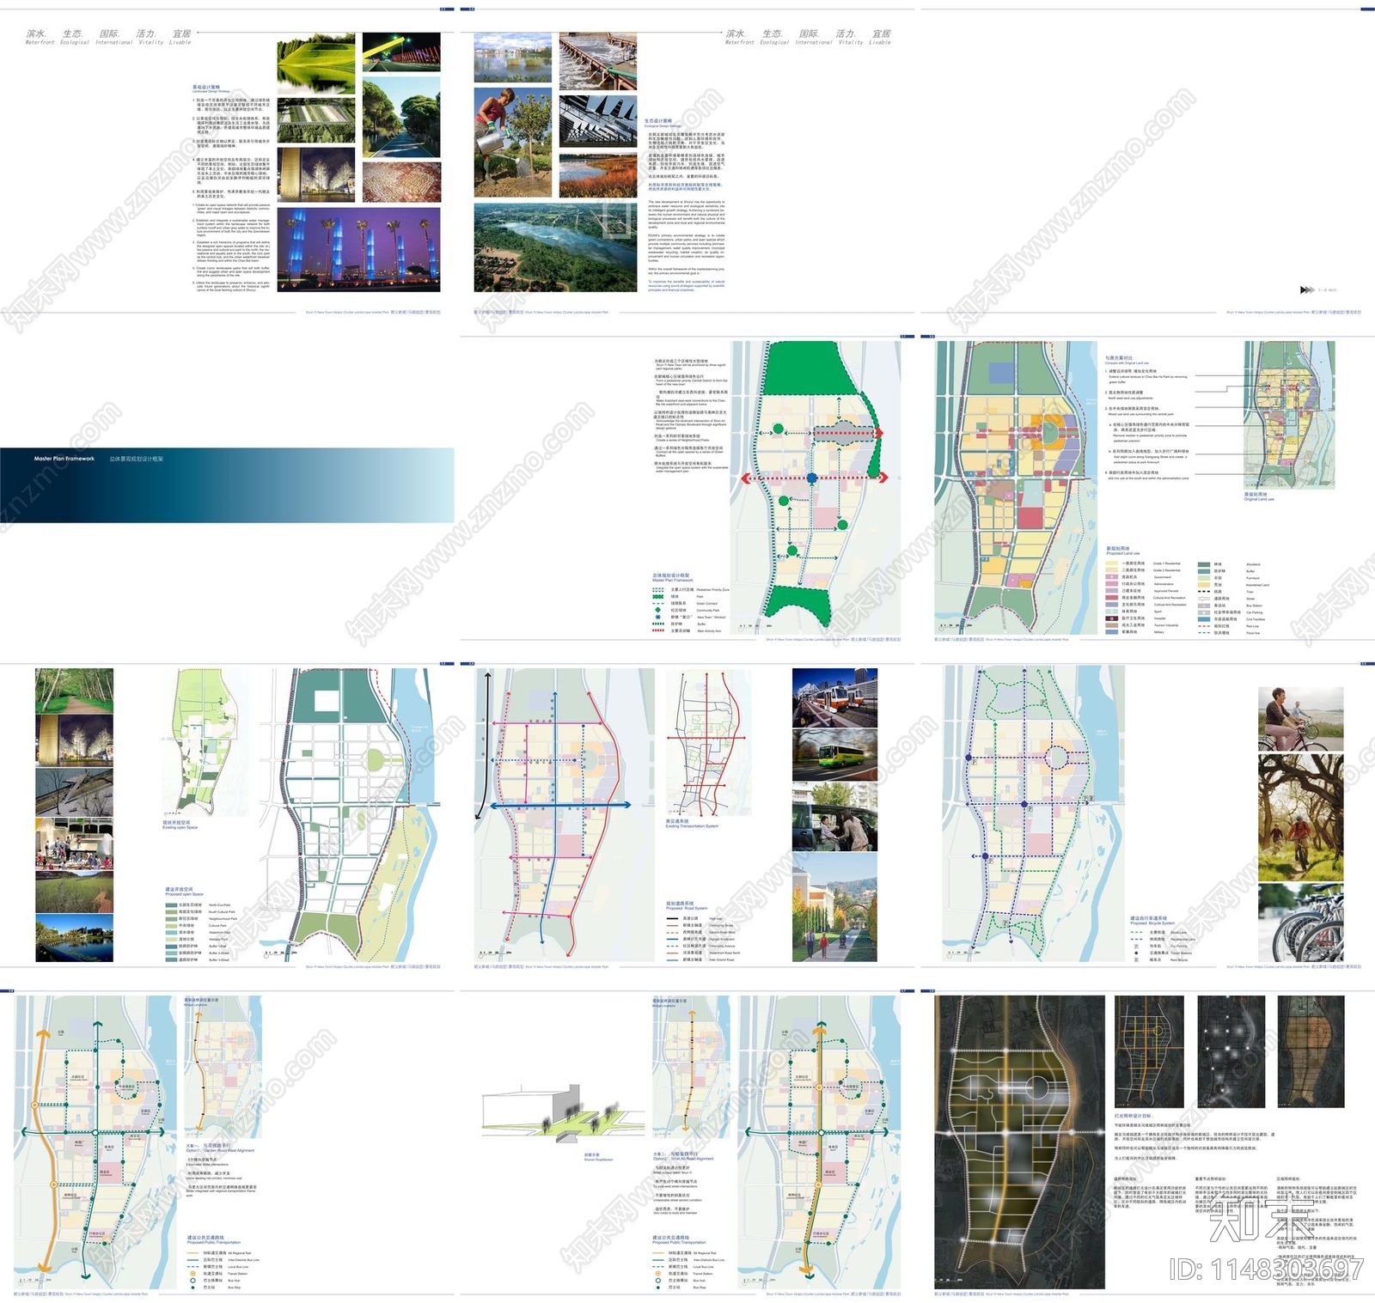Screen dimensions: 1375x1303
Task: Select the striped crop field photo
Action: coord(315,120)
